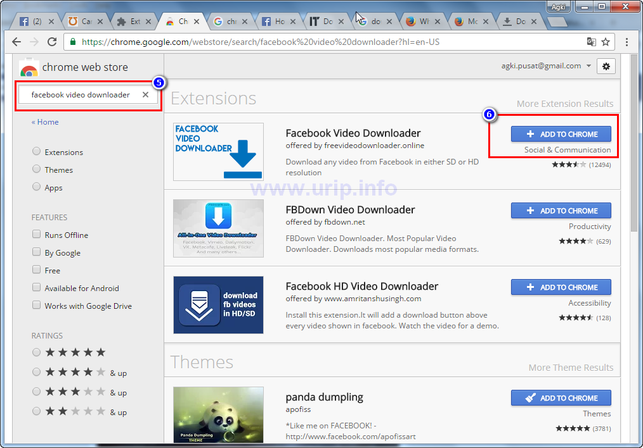
Task: Click the bookmark star icon
Action: [606, 42]
